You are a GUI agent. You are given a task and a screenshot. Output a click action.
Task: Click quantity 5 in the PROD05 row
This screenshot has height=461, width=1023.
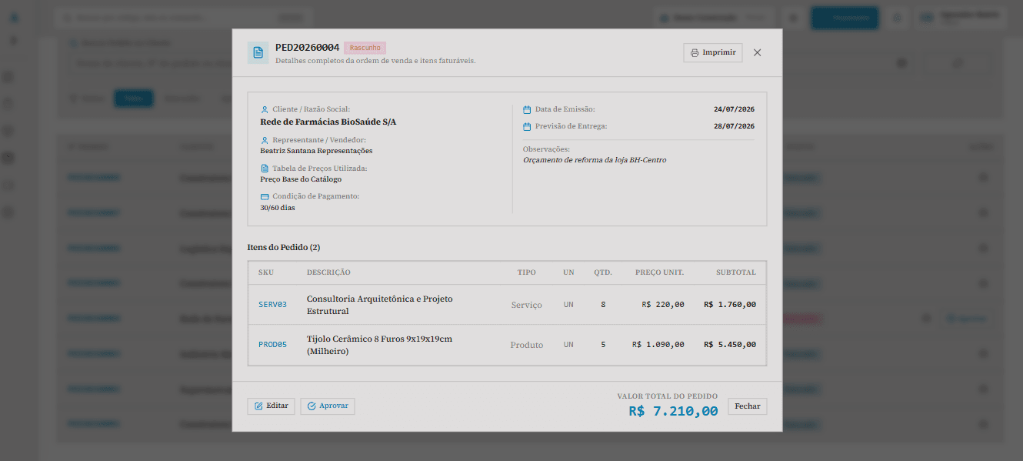[603, 345]
